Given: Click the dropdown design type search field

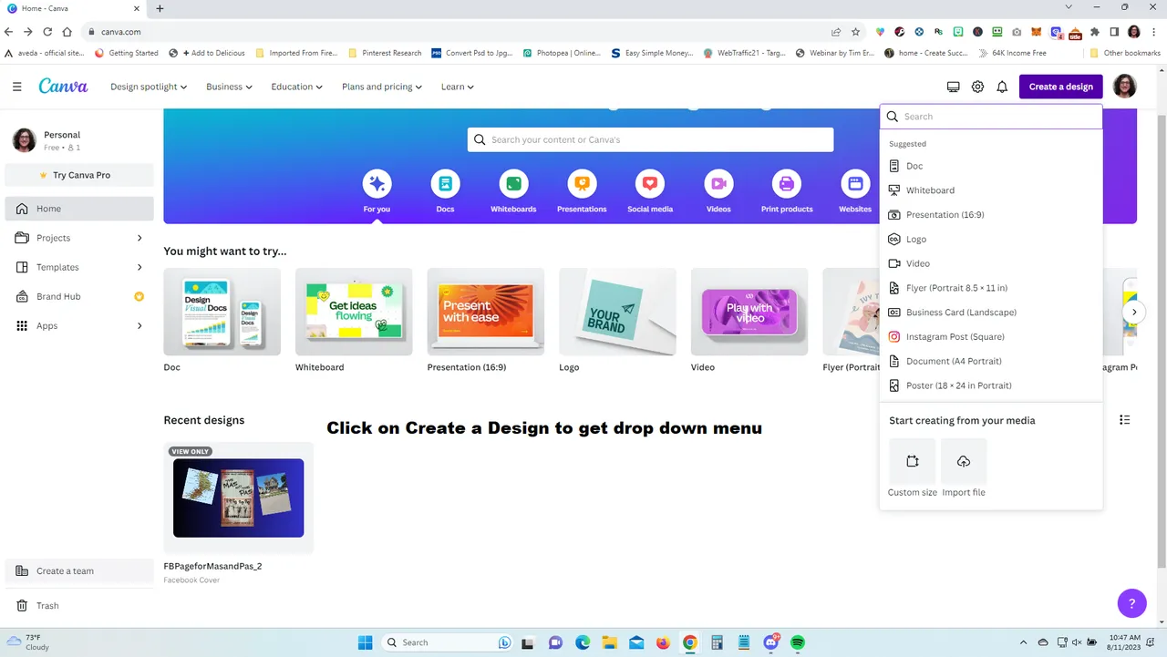Looking at the screenshot, I should click(991, 117).
